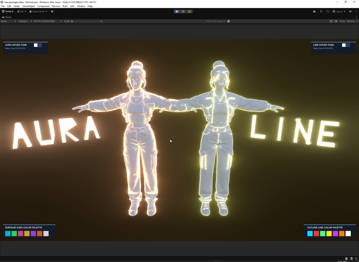Open the Display 1 dropdown
Viewport: 359px width, 262px height.
(x=25, y=21)
